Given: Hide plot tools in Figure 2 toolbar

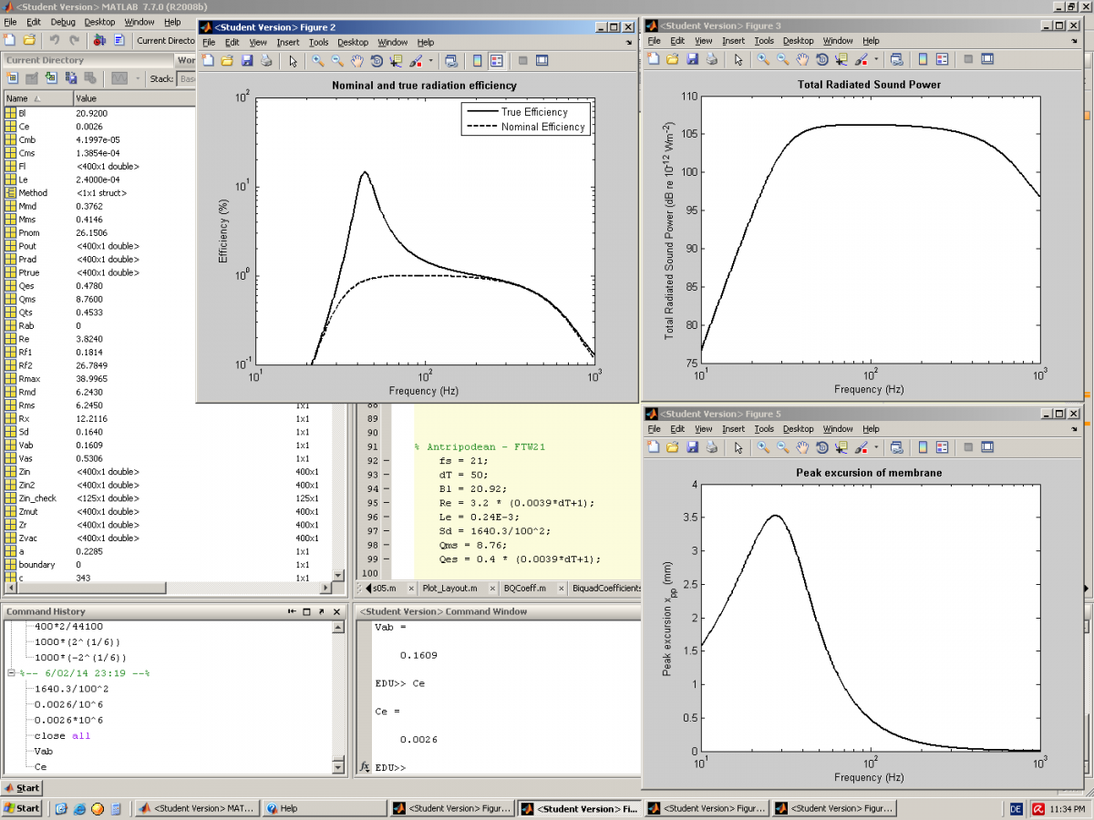Looking at the screenshot, I should 522,61.
